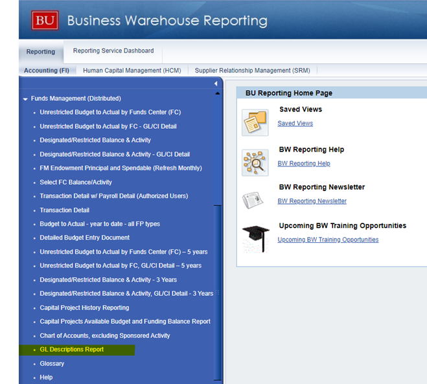Switch to the Reporting tab
427x384 pixels.
coord(41,52)
